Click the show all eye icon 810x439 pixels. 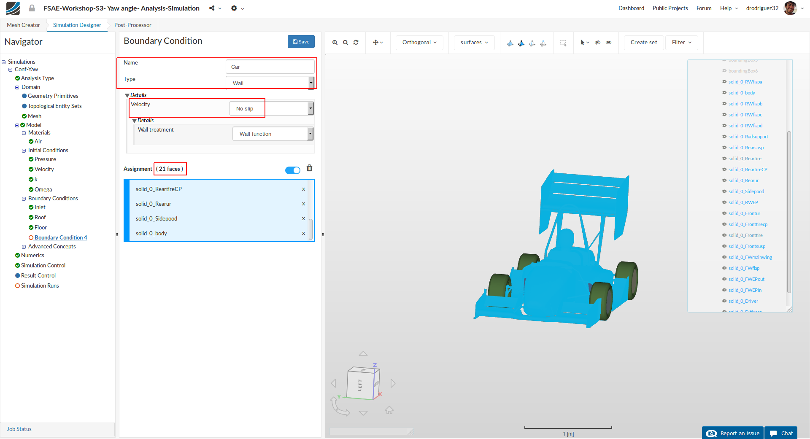click(609, 43)
